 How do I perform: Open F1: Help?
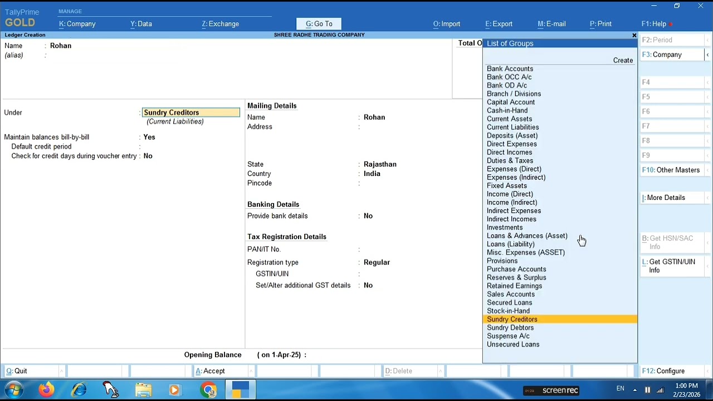654,24
